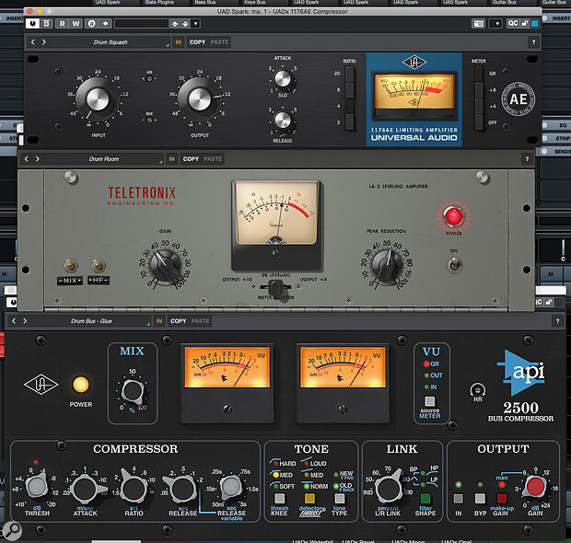Click the arrow copy-settings icon in host toolbar
The image size is (571, 543).
click(105, 24)
